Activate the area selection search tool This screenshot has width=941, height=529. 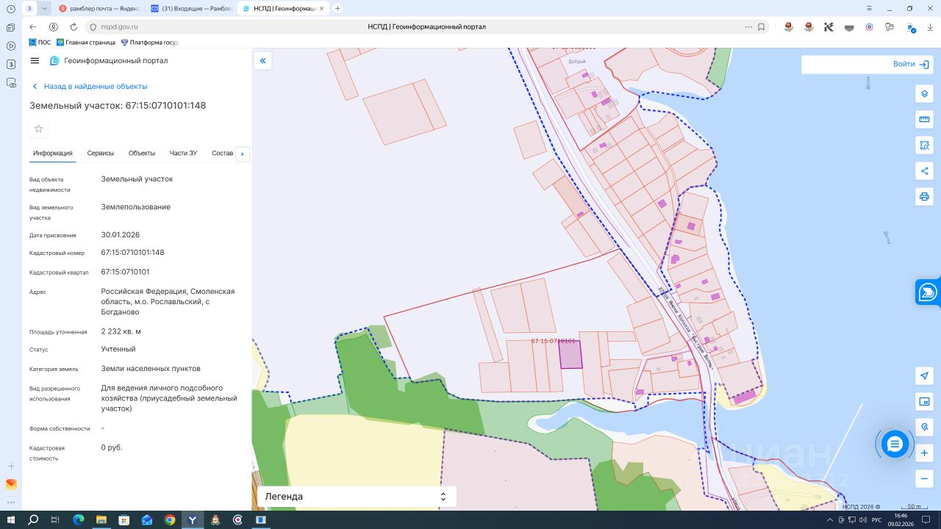(924, 145)
